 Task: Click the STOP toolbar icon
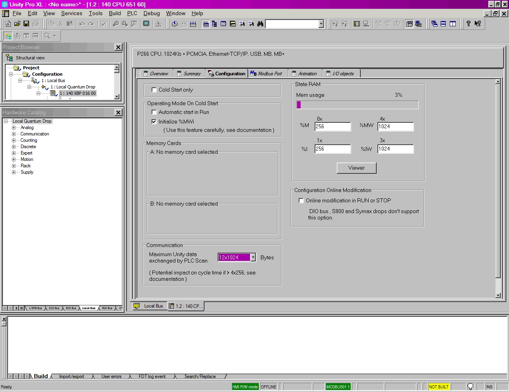(388, 24)
